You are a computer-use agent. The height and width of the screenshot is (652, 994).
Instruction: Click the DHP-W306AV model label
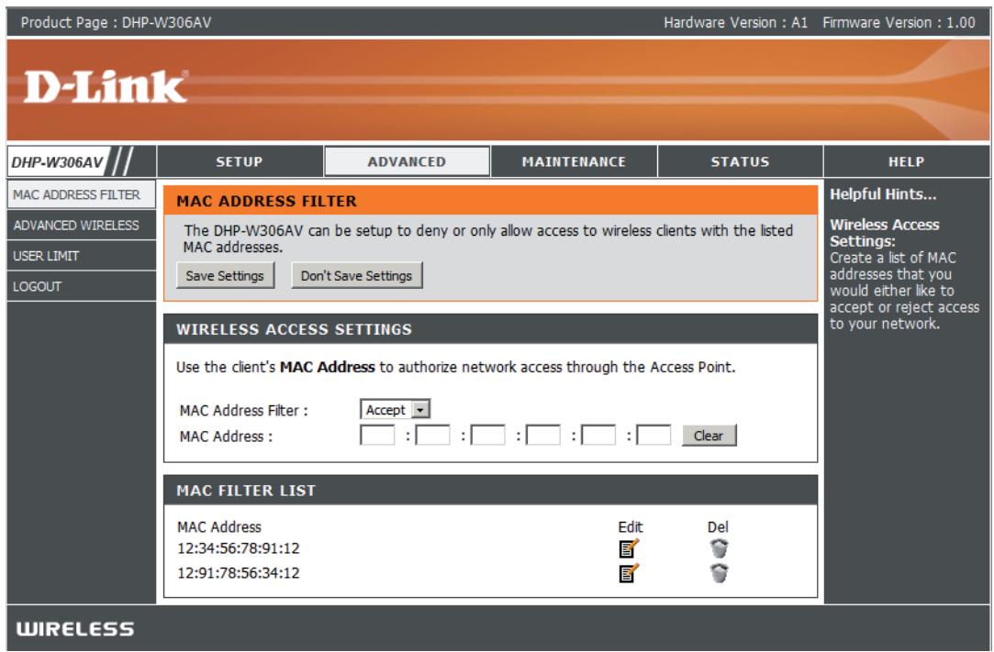click(57, 162)
